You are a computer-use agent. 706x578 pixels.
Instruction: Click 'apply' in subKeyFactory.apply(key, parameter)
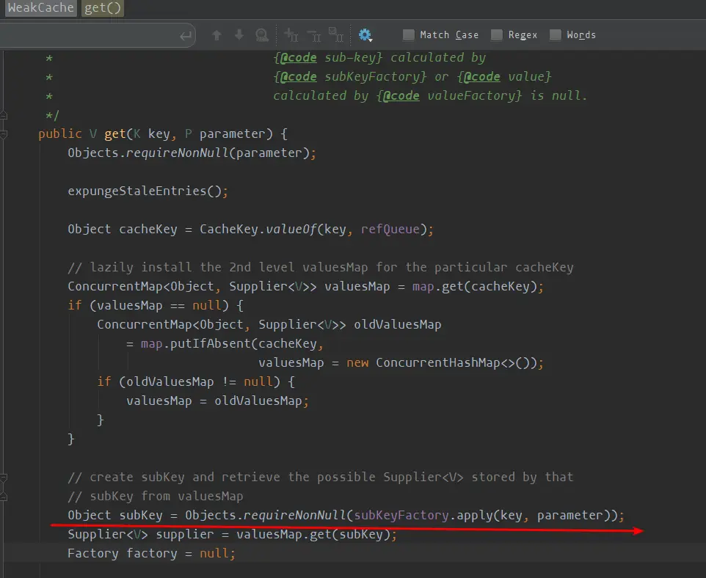pyautogui.click(x=475, y=516)
